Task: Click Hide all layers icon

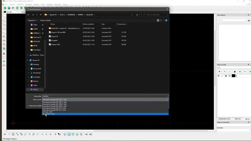Action: coord(225,71)
